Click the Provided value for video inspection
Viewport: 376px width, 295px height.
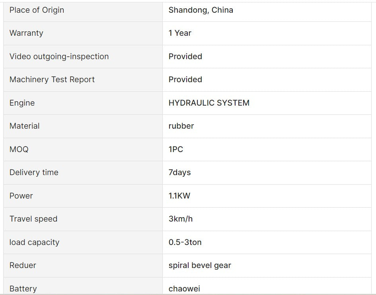185,56
